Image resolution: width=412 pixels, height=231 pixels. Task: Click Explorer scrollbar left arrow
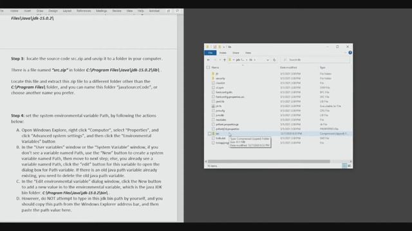206,161
